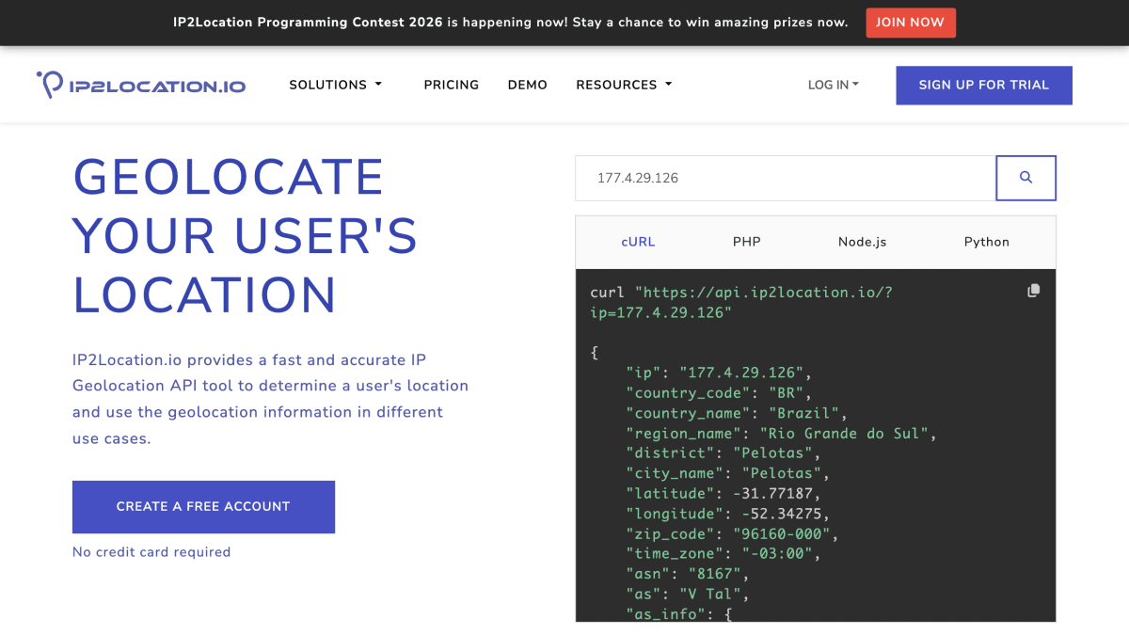
Task: Click the IP address input field
Action: 786,178
